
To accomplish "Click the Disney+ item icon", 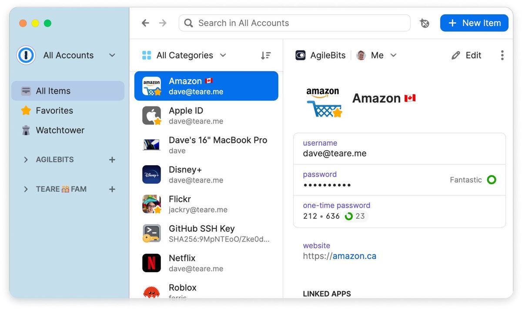I will (151, 174).
